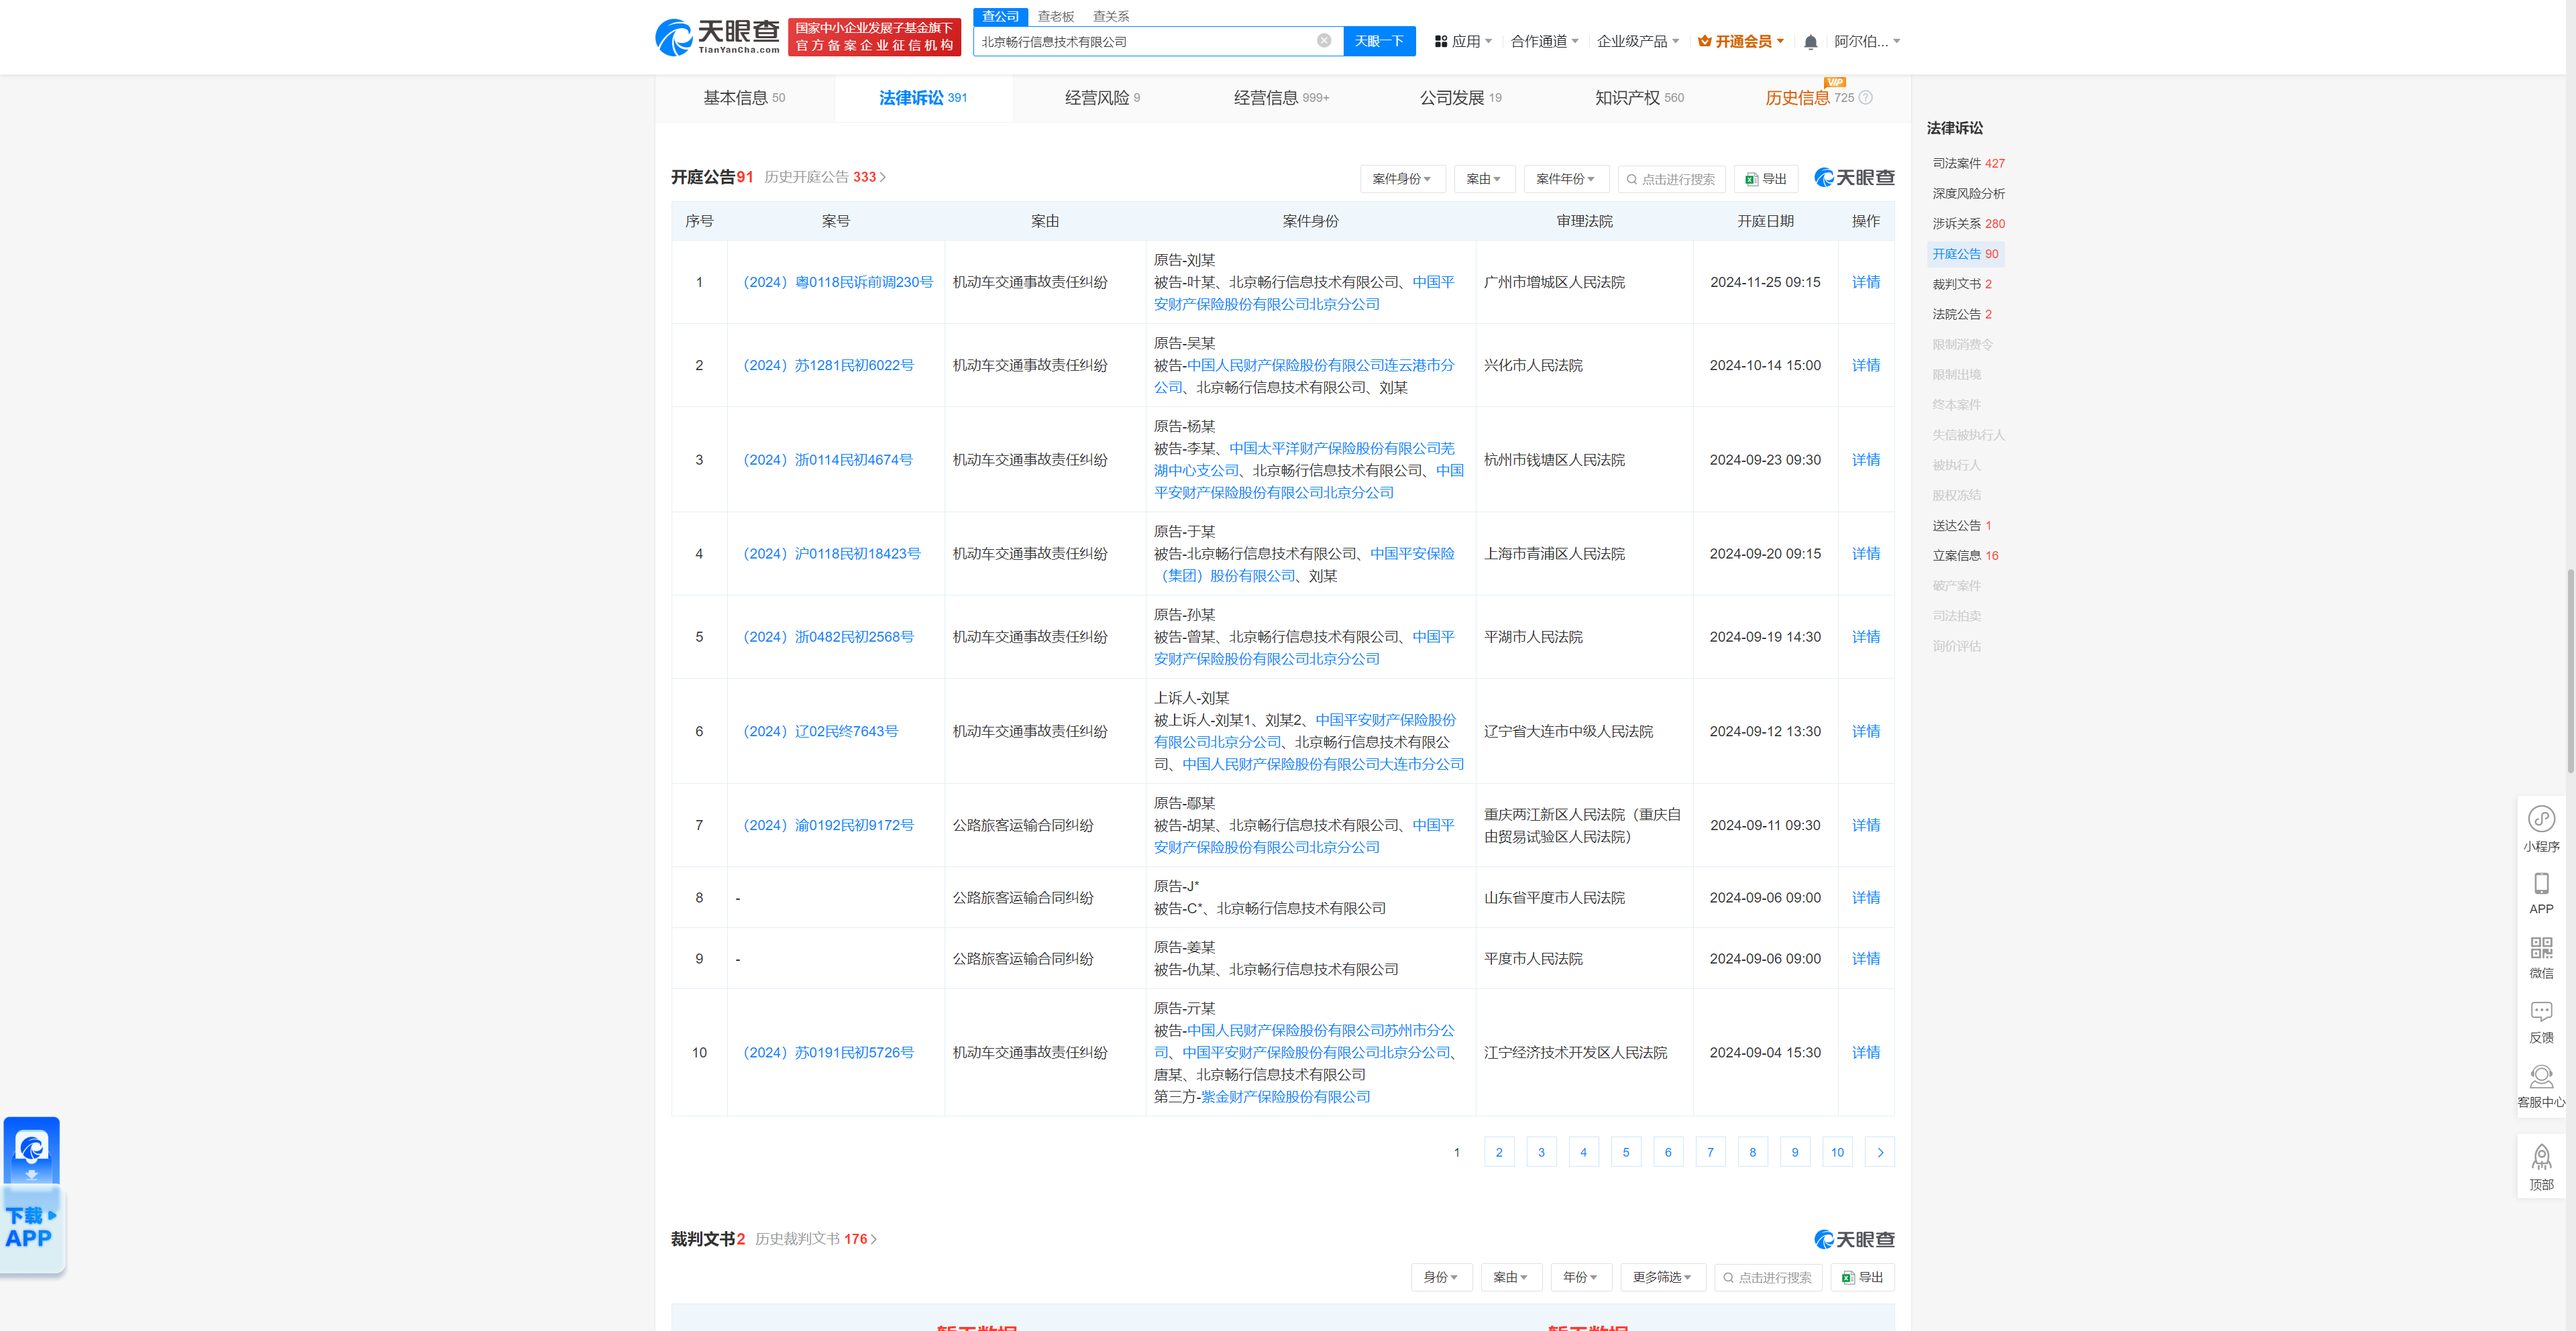Open the notification bell
The image size is (2576, 1331).
[1810, 42]
